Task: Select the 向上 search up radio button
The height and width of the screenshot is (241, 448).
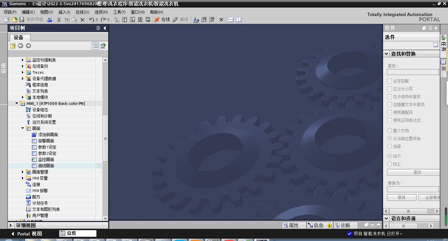Action: 390,164
